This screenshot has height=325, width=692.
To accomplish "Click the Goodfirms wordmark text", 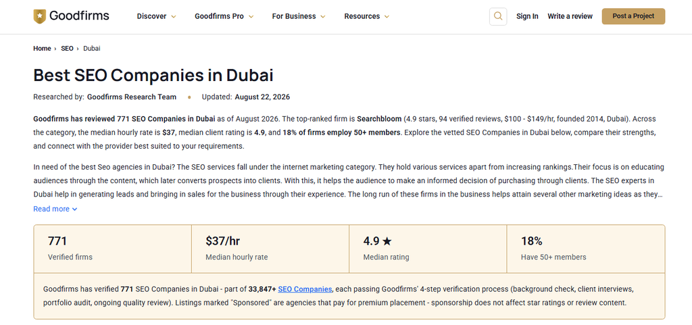I will point(80,16).
